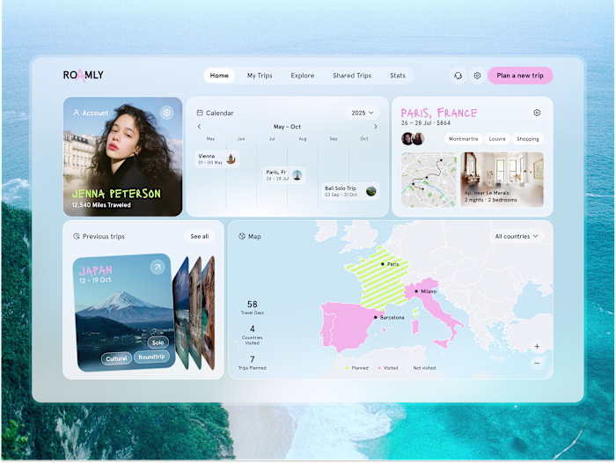Image resolution: width=616 pixels, height=463 pixels.
Task: Click the Paris marker on map
Action: point(382,264)
